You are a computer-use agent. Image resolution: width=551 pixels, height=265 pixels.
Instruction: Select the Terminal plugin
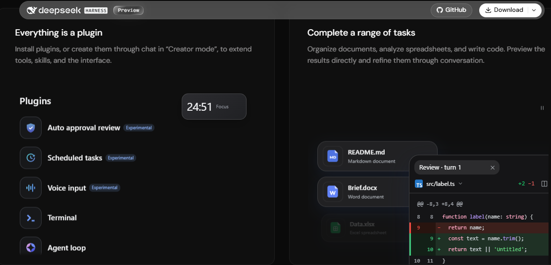62,218
